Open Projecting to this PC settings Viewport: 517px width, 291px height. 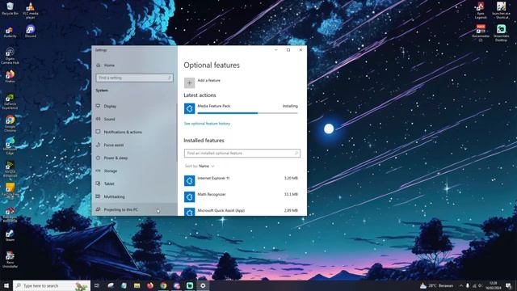click(135, 209)
